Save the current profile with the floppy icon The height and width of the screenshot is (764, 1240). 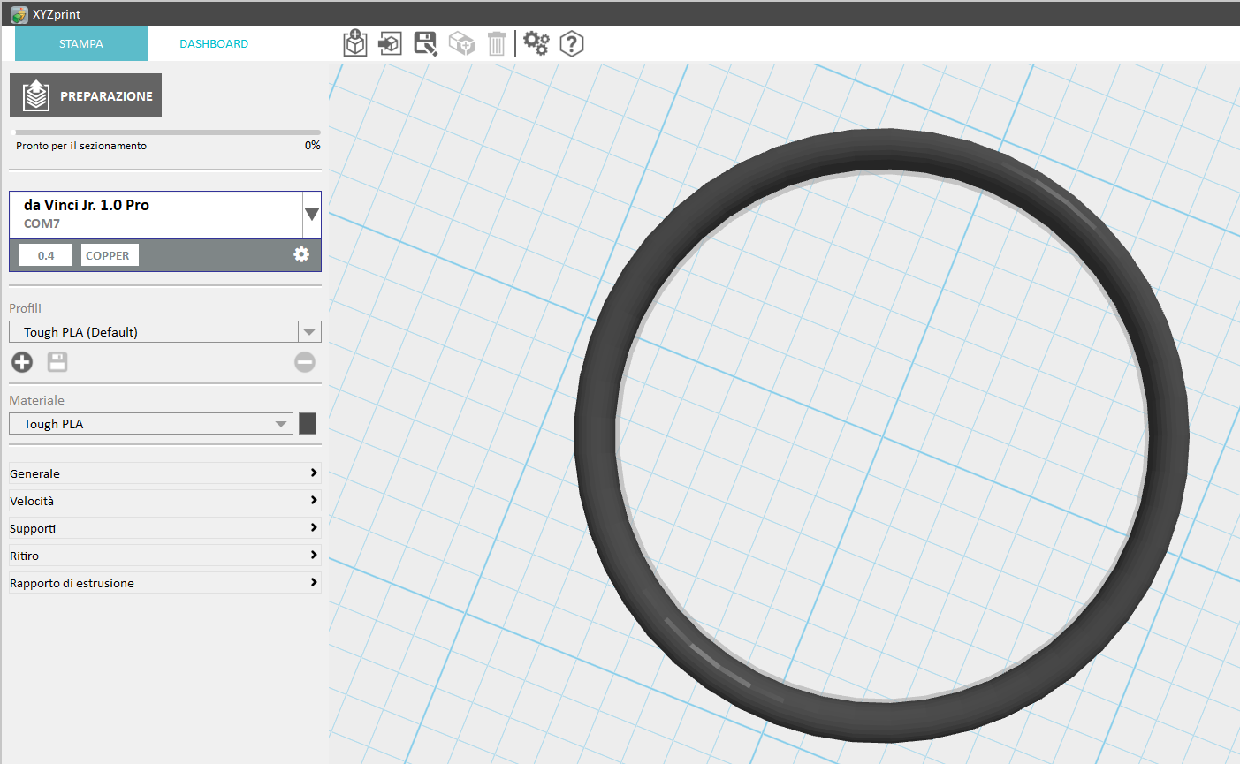click(57, 361)
